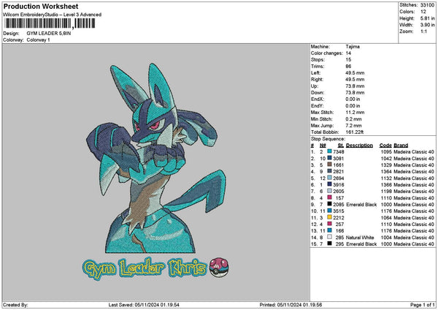Click the Machine value 'Tajima'
The width and height of the screenshot is (438, 310).
click(x=353, y=47)
